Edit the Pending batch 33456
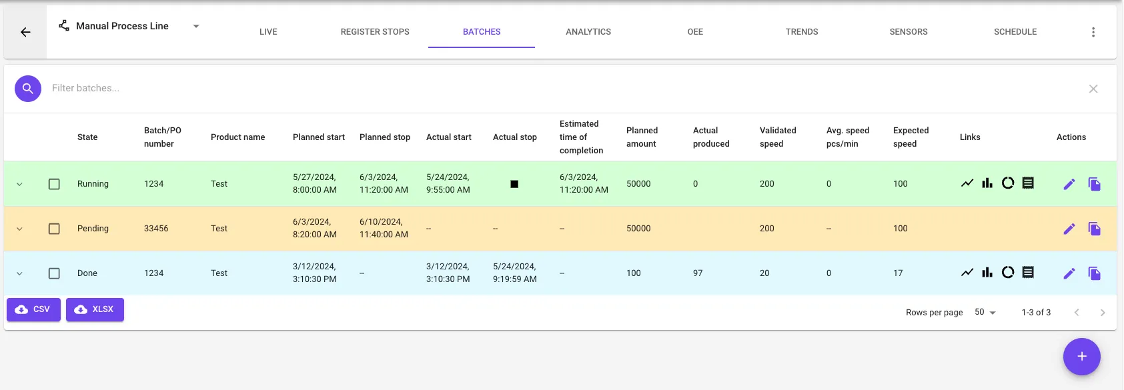 [x=1069, y=229]
